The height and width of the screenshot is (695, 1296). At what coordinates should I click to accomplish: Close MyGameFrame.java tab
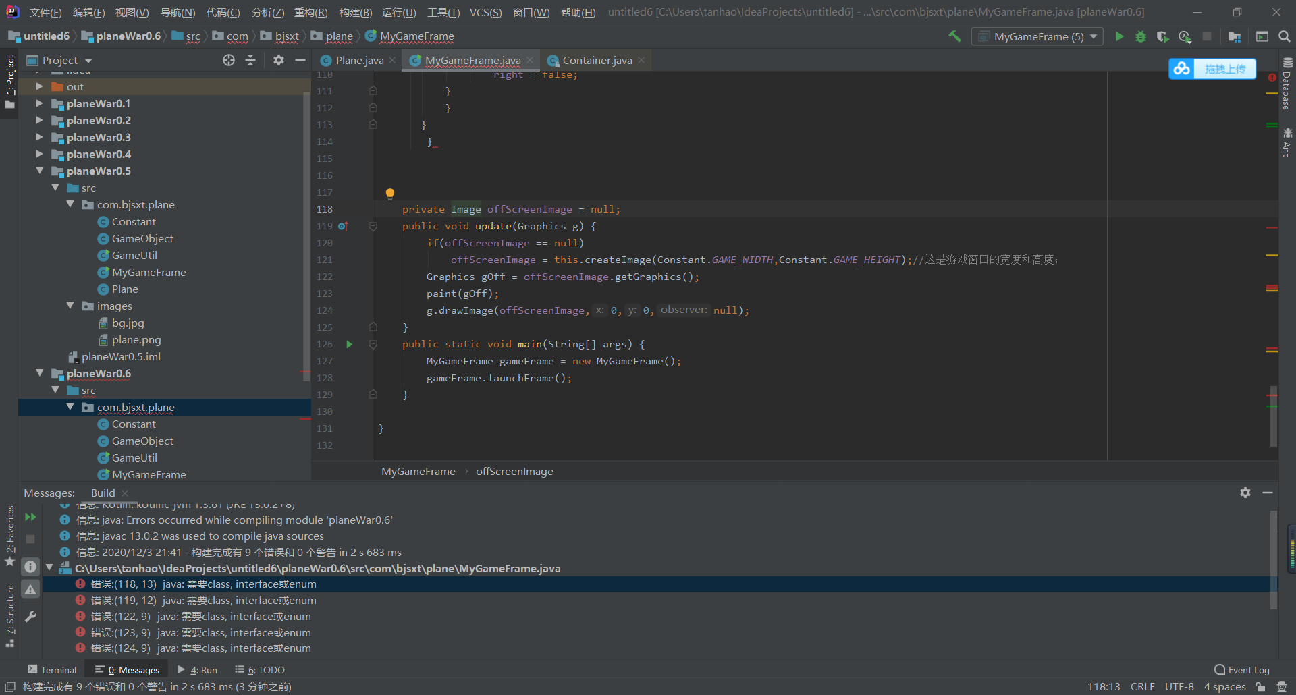(x=530, y=60)
